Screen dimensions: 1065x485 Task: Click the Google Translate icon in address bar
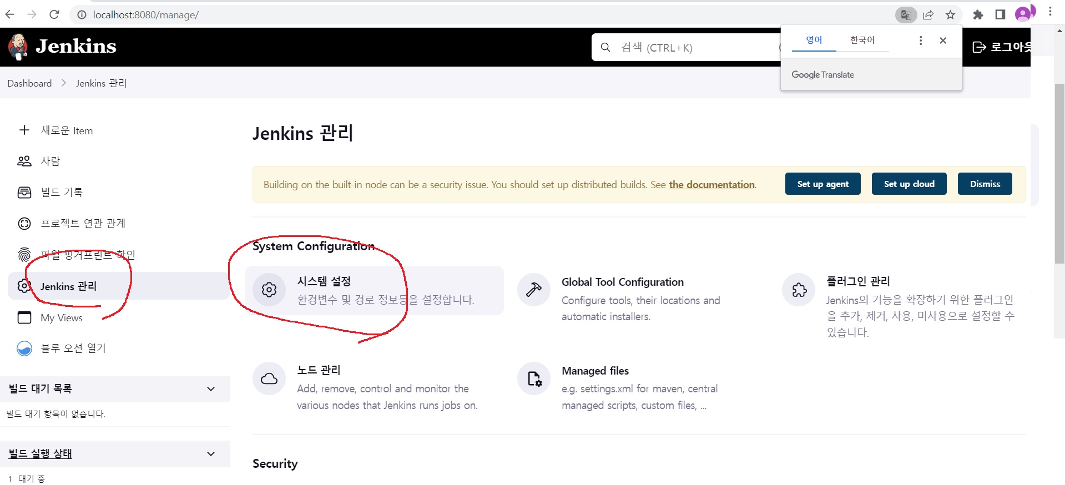[906, 14]
